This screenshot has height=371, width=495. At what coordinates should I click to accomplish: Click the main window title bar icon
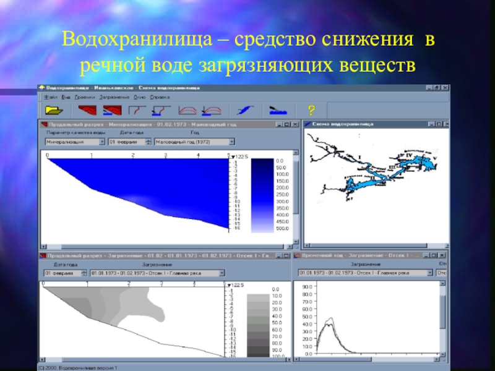(x=41, y=88)
